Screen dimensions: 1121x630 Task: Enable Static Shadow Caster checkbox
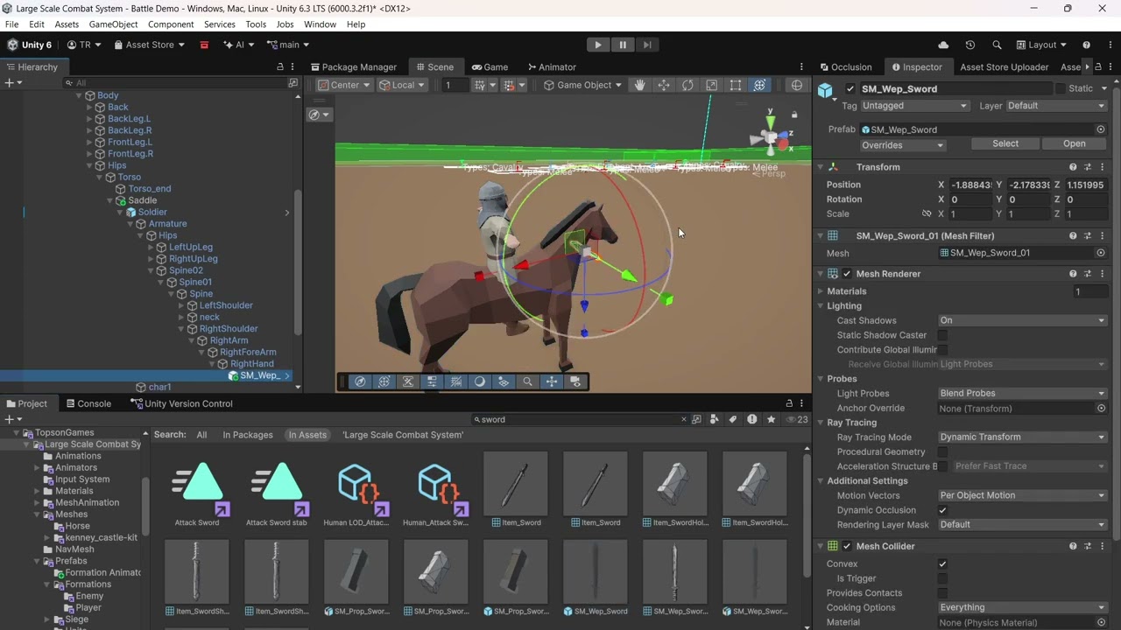pos(942,335)
